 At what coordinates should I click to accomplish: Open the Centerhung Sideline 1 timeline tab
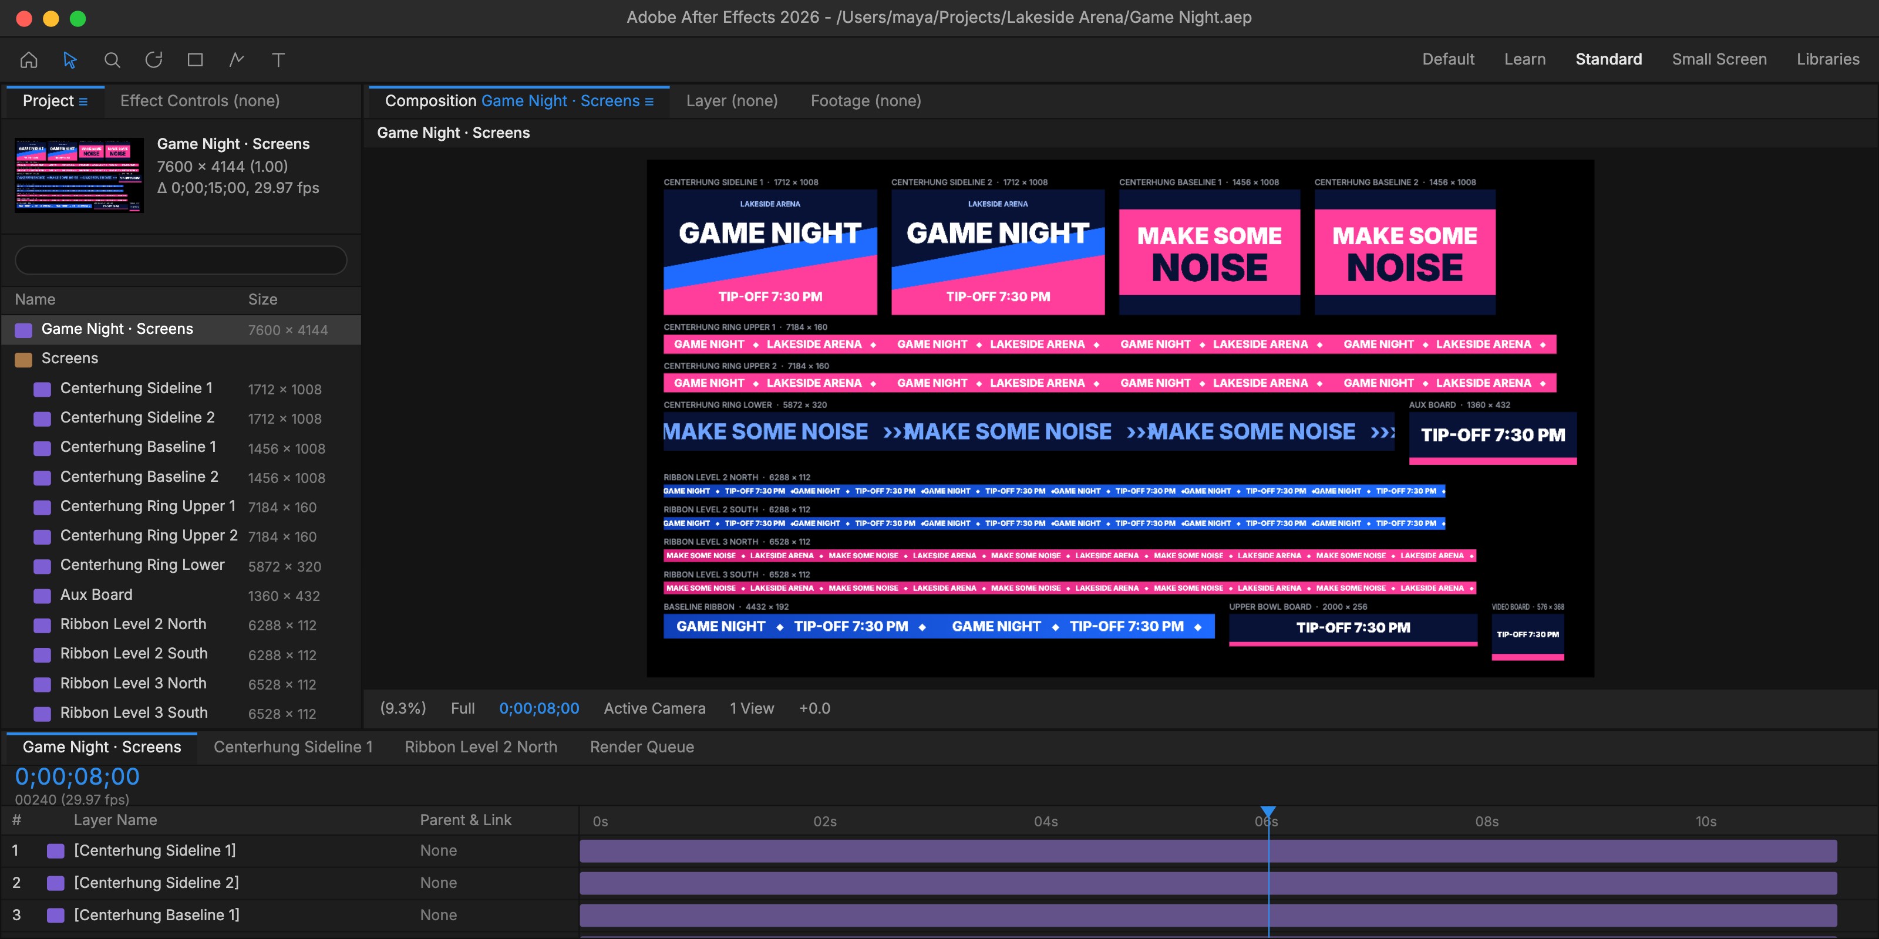[293, 747]
